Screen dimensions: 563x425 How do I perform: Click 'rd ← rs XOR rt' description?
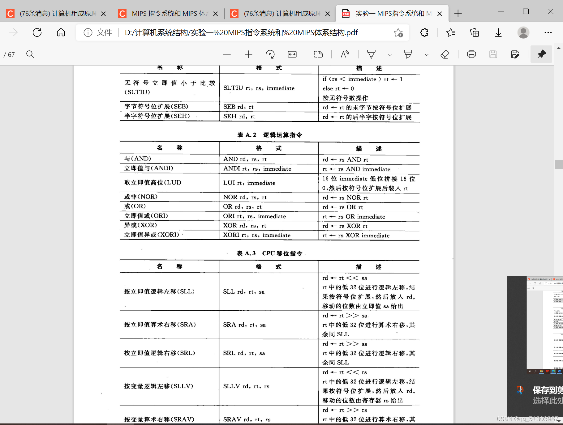coord(345,226)
